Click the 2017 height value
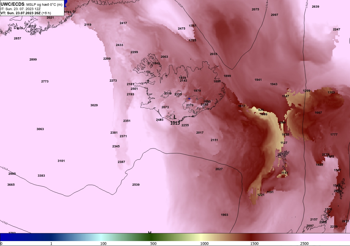Image resolution: width=350 pixels, height=246 pixels. click(x=200, y=133)
